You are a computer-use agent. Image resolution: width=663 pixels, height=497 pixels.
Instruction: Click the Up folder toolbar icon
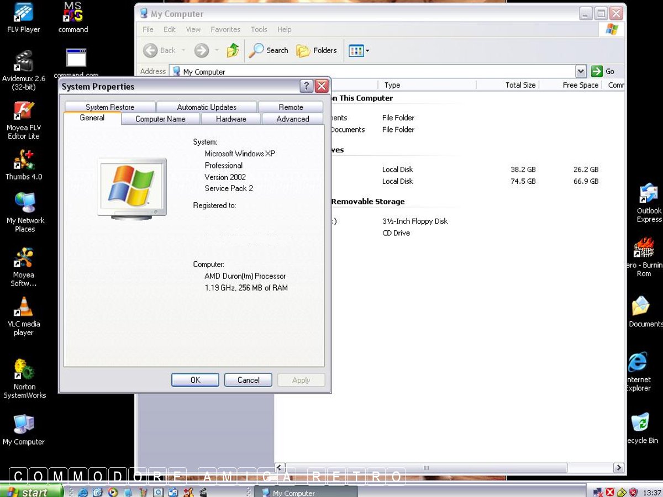pos(233,51)
